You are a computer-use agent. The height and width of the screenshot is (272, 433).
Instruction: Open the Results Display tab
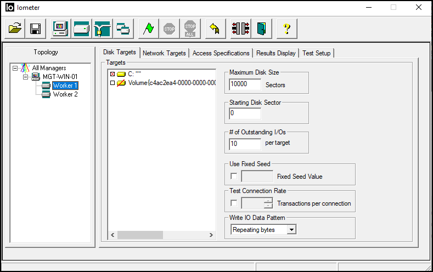[276, 53]
